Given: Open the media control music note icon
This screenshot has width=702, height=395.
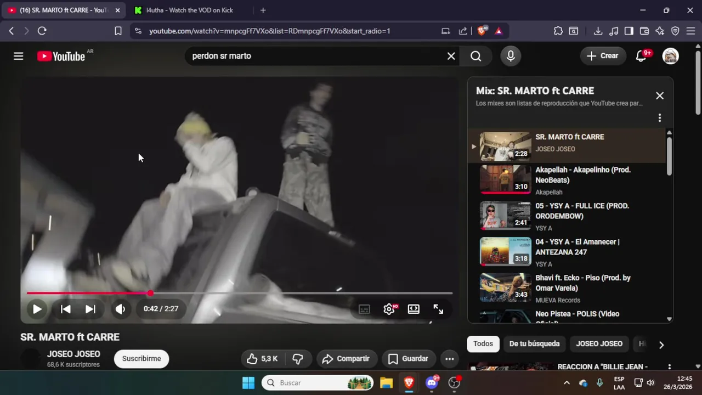Looking at the screenshot, I should (x=614, y=31).
